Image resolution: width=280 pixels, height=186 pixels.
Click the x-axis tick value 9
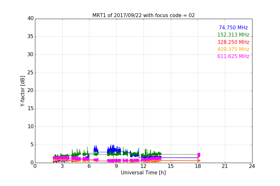coord(116,166)
